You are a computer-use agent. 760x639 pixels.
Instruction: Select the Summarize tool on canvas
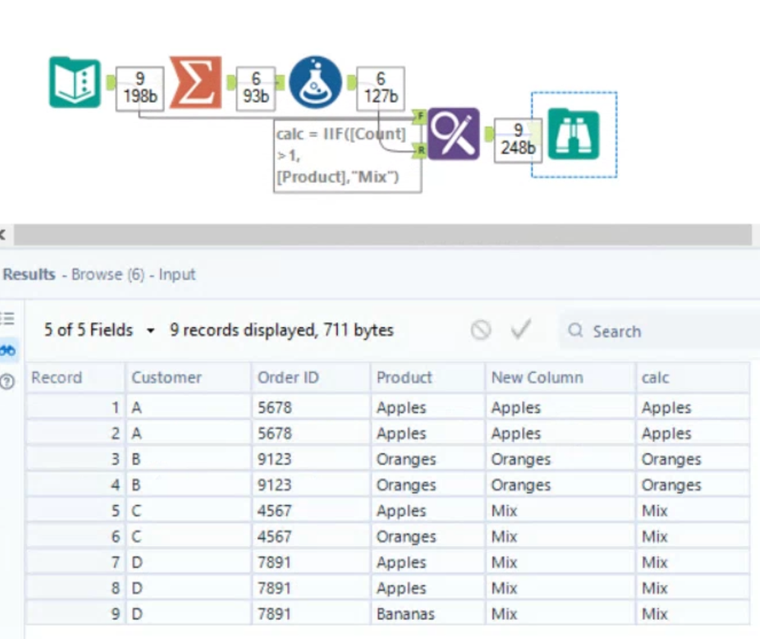(x=196, y=82)
